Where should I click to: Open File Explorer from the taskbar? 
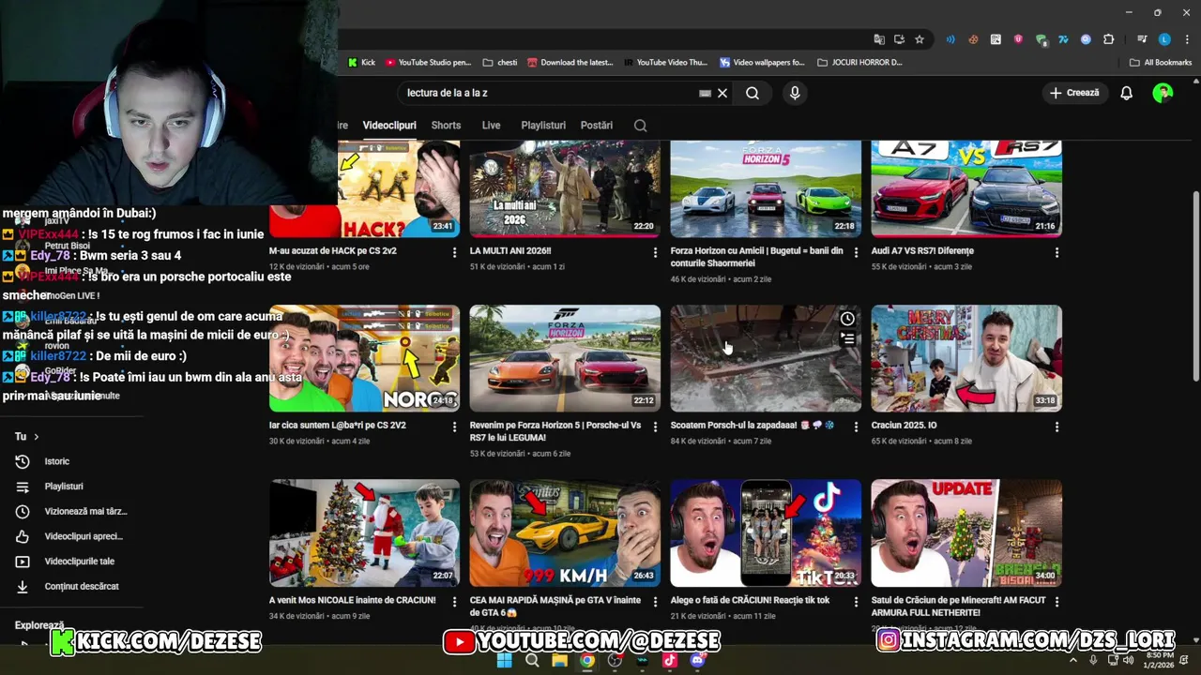tap(559, 660)
